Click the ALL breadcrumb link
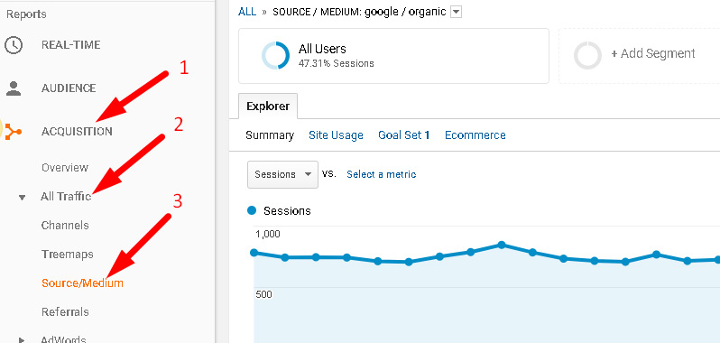Viewport: 720px width, 343px height. [x=247, y=12]
